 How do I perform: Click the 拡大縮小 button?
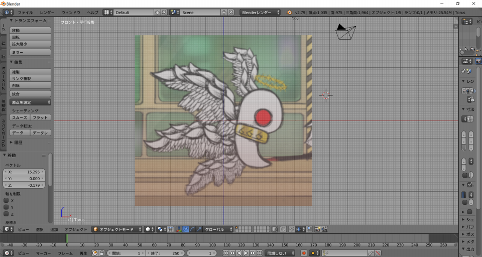pos(31,44)
